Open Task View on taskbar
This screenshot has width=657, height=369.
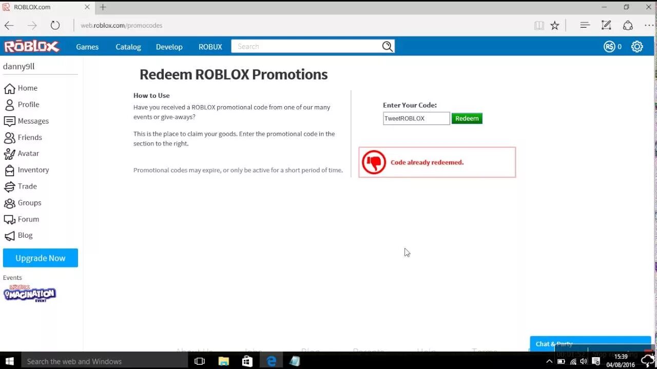click(x=200, y=361)
